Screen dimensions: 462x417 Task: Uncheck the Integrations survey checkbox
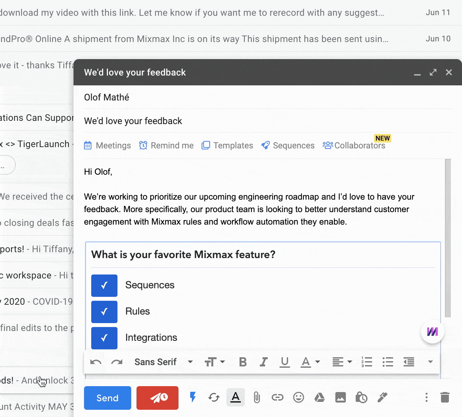(104, 338)
